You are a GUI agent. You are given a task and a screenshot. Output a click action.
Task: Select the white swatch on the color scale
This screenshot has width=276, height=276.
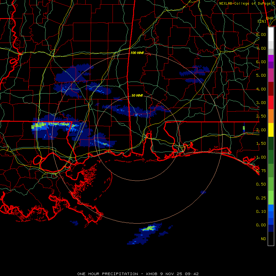271,34
